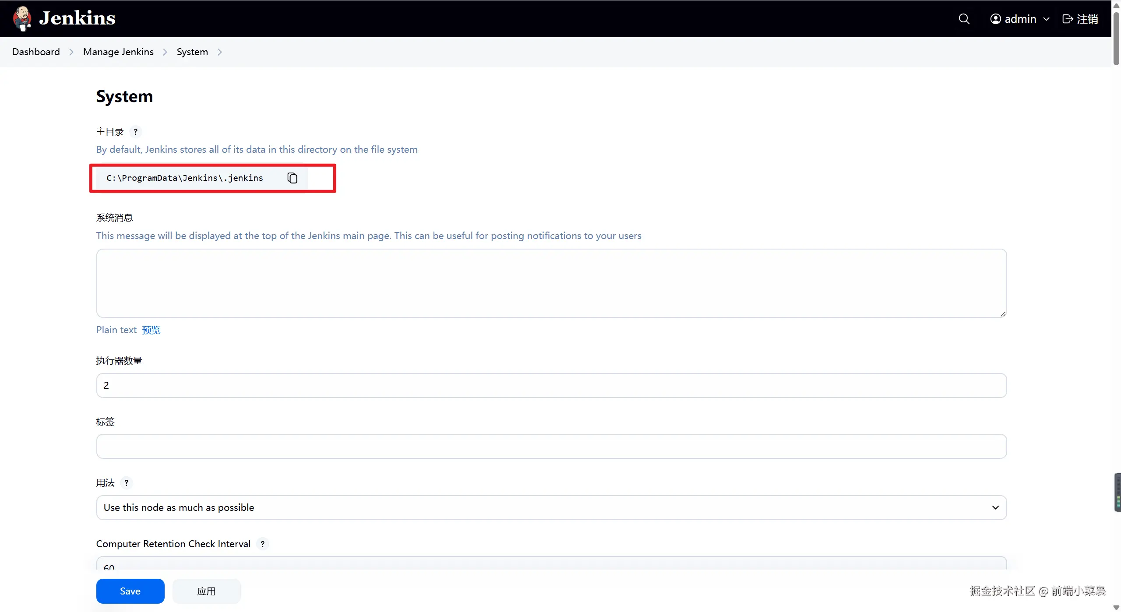Click the Jenkins butler logo icon
Image resolution: width=1121 pixels, height=612 pixels.
click(x=22, y=18)
